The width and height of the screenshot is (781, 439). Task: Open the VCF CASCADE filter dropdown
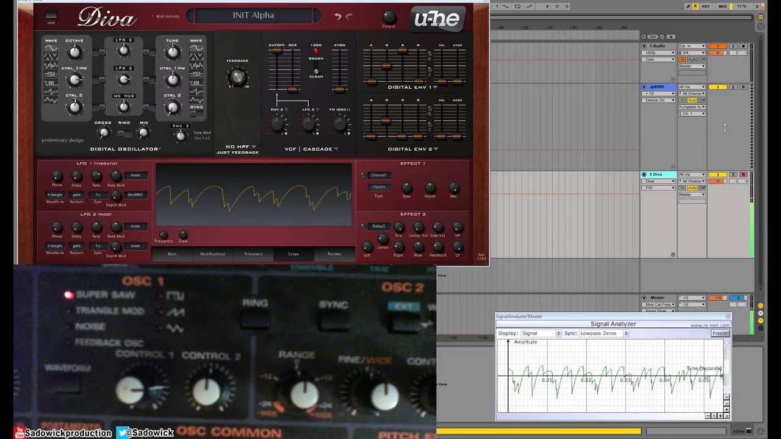pos(311,149)
